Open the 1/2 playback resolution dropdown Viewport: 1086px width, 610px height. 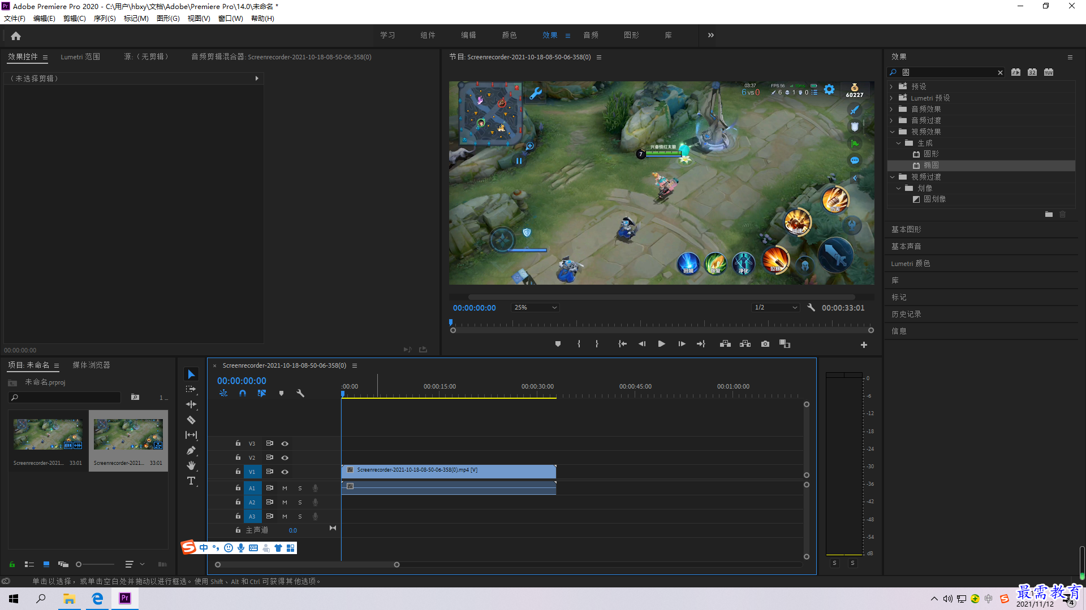775,308
